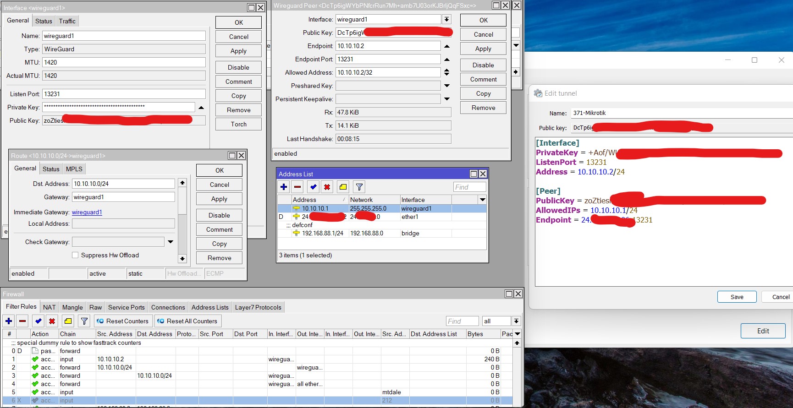Viewport: 793px width, 408px height.
Task: Click the add (plus) icon in Address List
Action: 284,187
